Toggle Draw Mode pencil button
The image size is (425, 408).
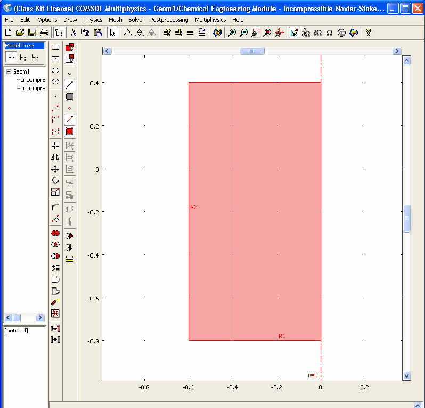point(294,33)
